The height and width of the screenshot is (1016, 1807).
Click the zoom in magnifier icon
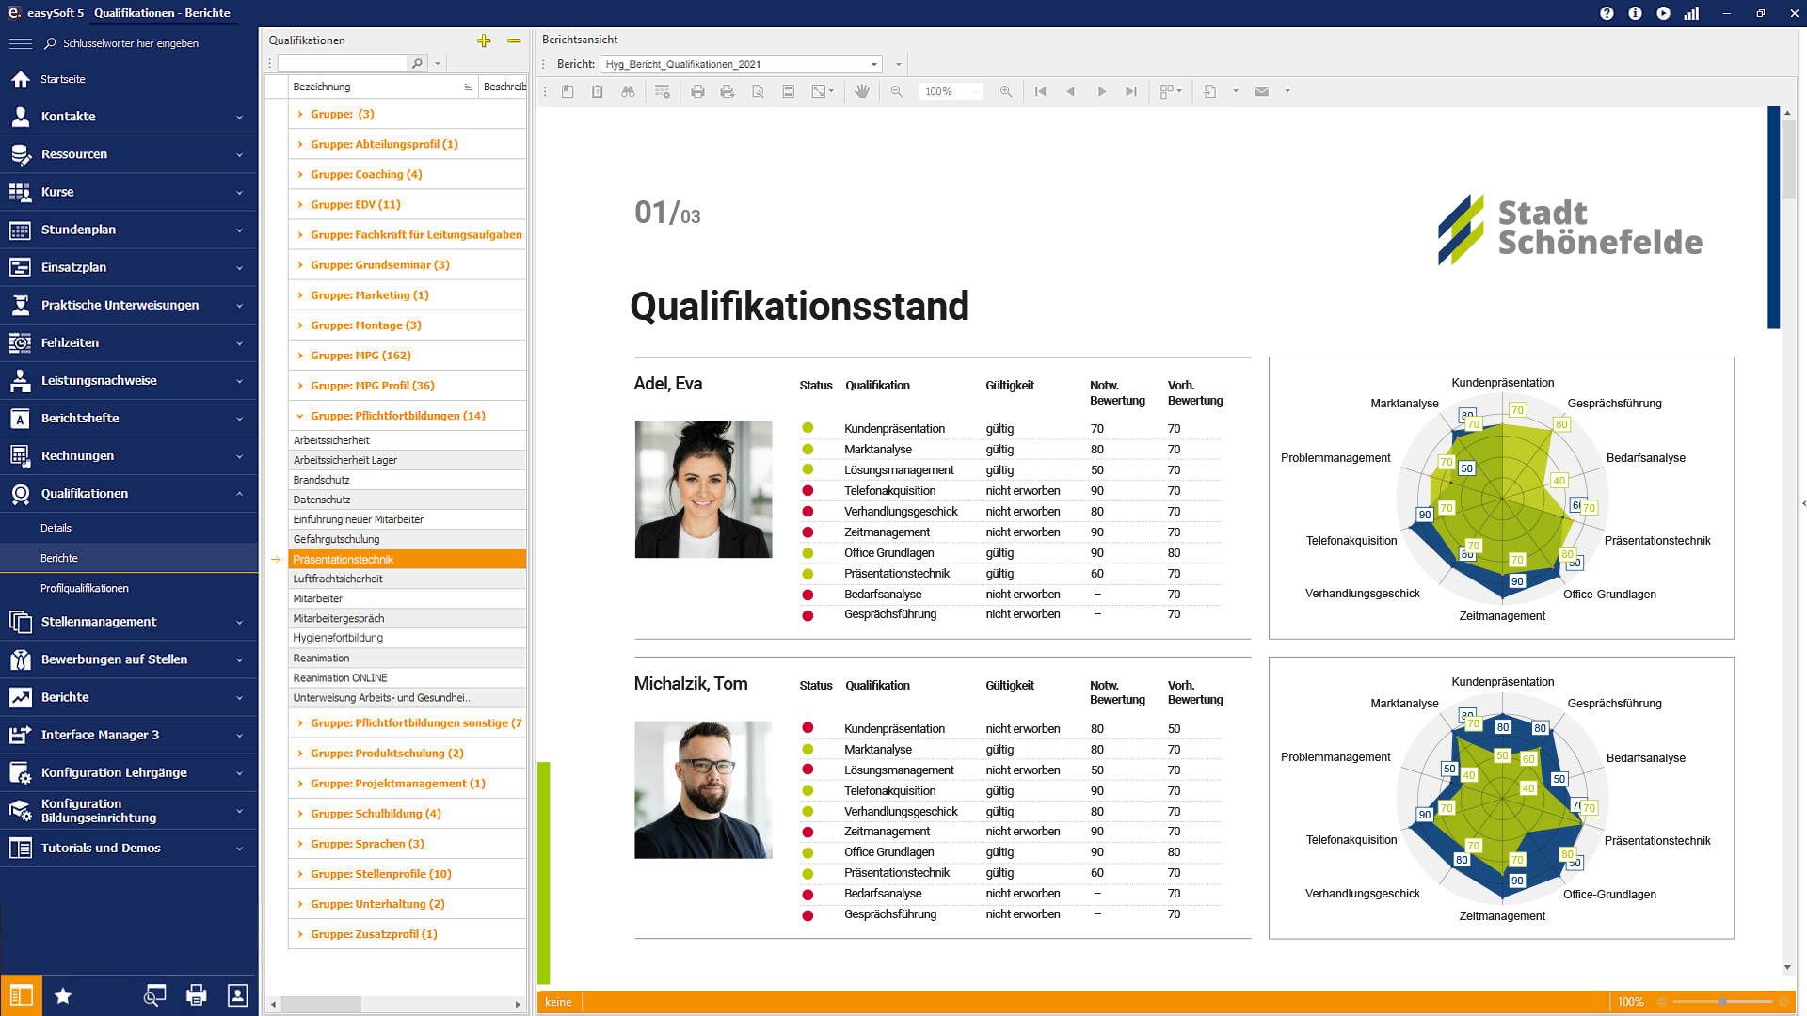[1006, 91]
